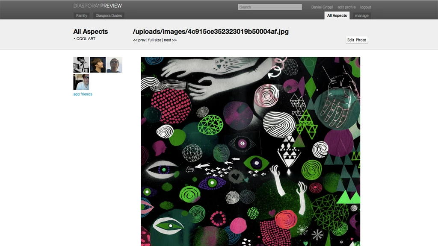438x246 pixels.
Task: Open fourth friend avatar with glasses
Action: [x=81, y=82]
